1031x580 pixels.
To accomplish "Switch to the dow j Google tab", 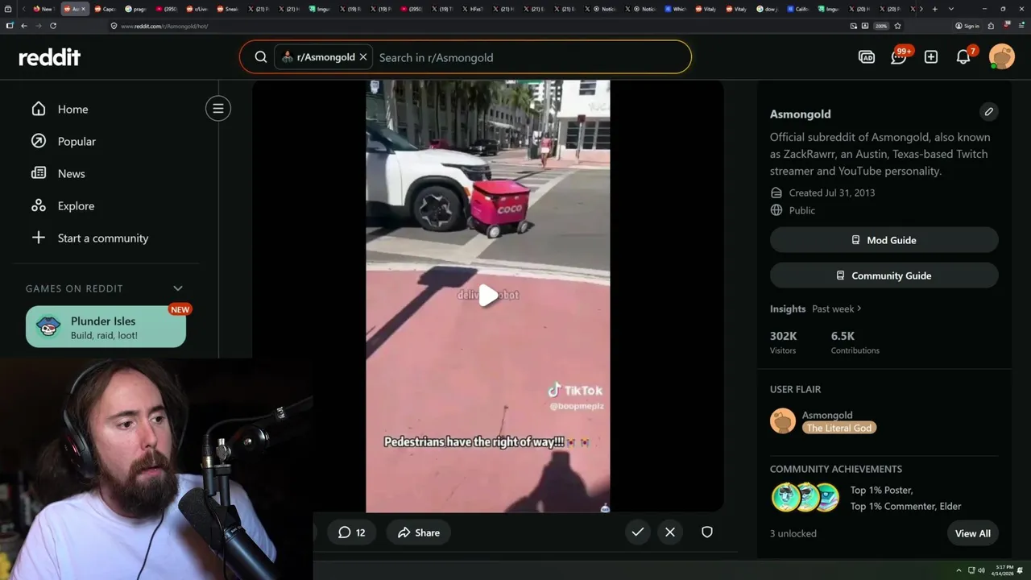I will point(768,9).
